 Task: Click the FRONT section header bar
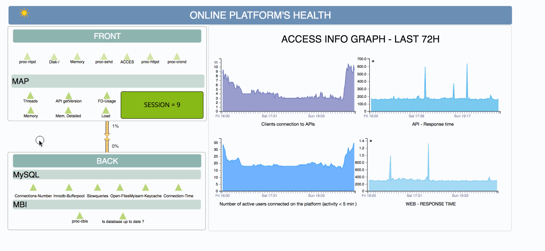107,36
